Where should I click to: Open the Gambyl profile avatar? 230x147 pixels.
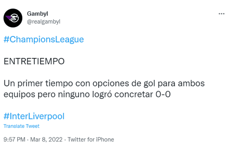click(x=13, y=18)
